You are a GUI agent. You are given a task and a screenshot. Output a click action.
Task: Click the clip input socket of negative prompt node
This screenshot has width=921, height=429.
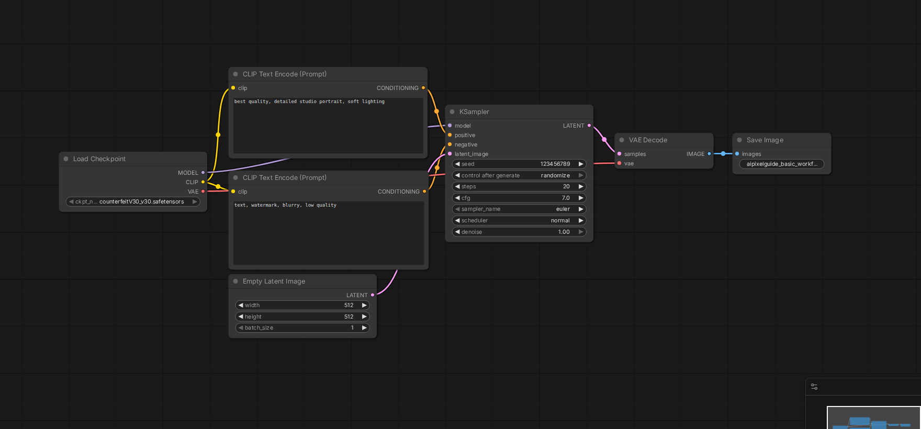tap(233, 191)
